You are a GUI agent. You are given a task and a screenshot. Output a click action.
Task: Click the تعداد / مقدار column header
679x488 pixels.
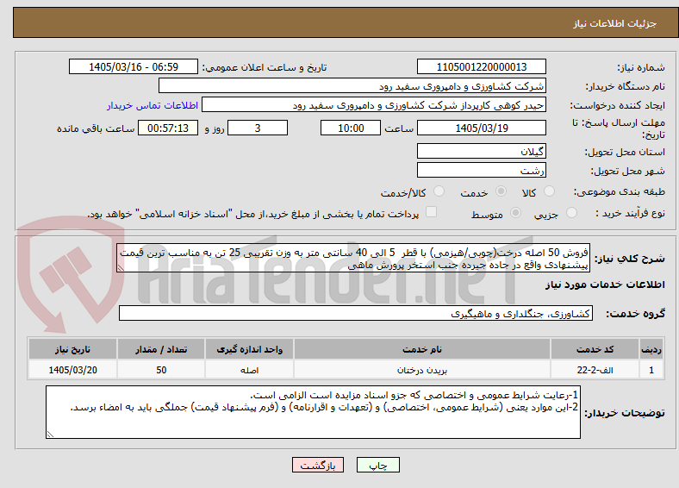161,349
